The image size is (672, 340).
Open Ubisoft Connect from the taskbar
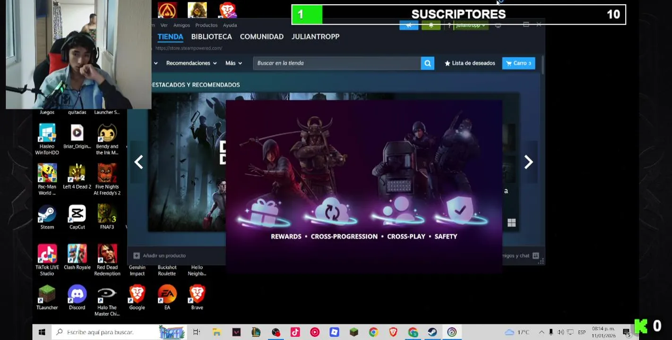[452, 332]
